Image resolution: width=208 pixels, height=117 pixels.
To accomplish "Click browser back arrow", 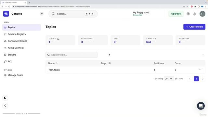I will tap(2, 6).
